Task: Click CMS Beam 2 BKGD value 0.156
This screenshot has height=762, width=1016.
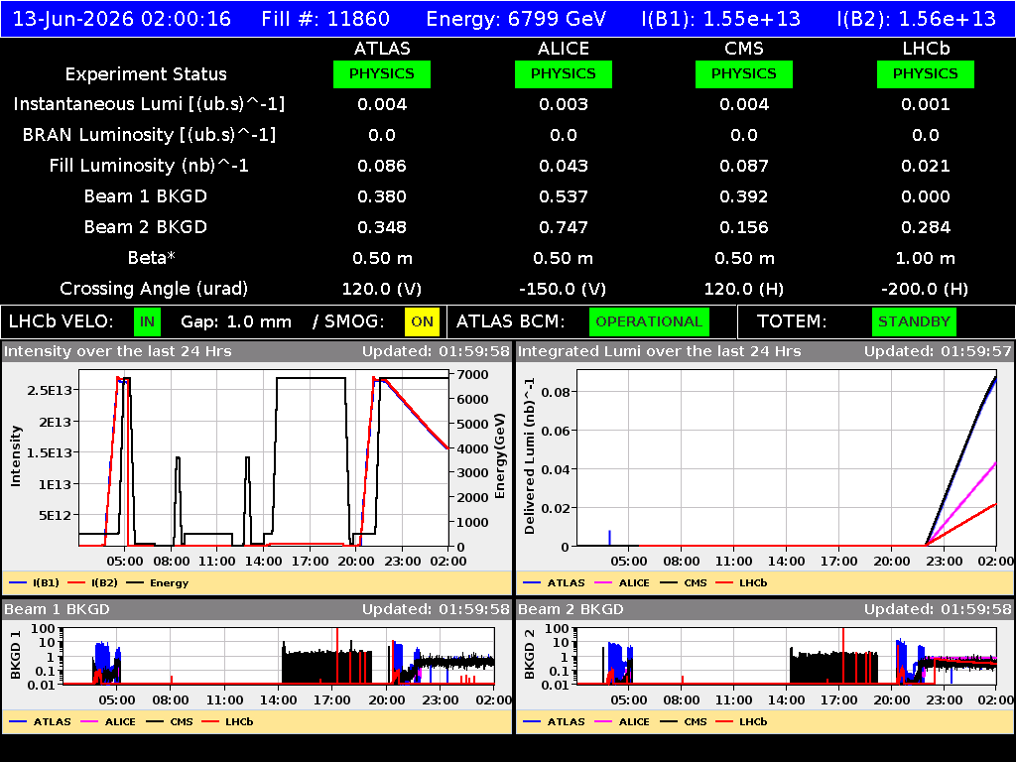Action: pos(744,227)
